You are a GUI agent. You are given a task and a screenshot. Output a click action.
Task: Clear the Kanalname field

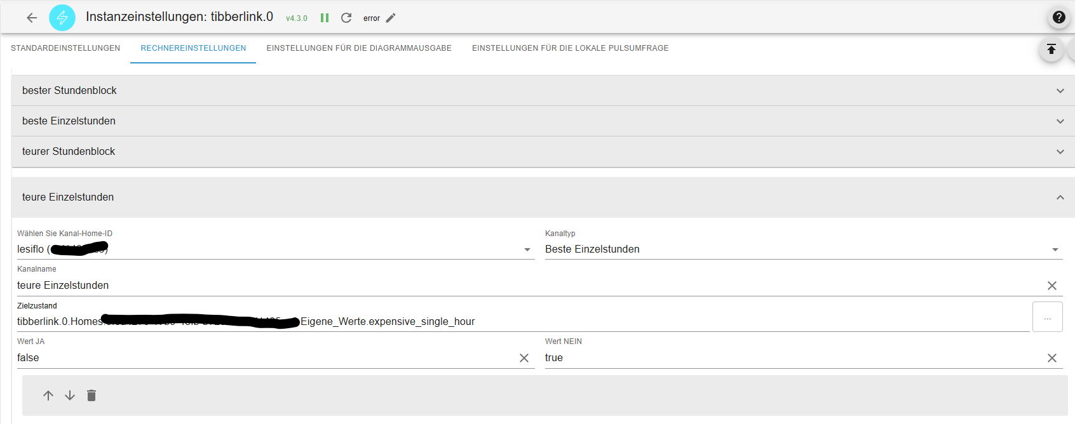point(1051,286)
